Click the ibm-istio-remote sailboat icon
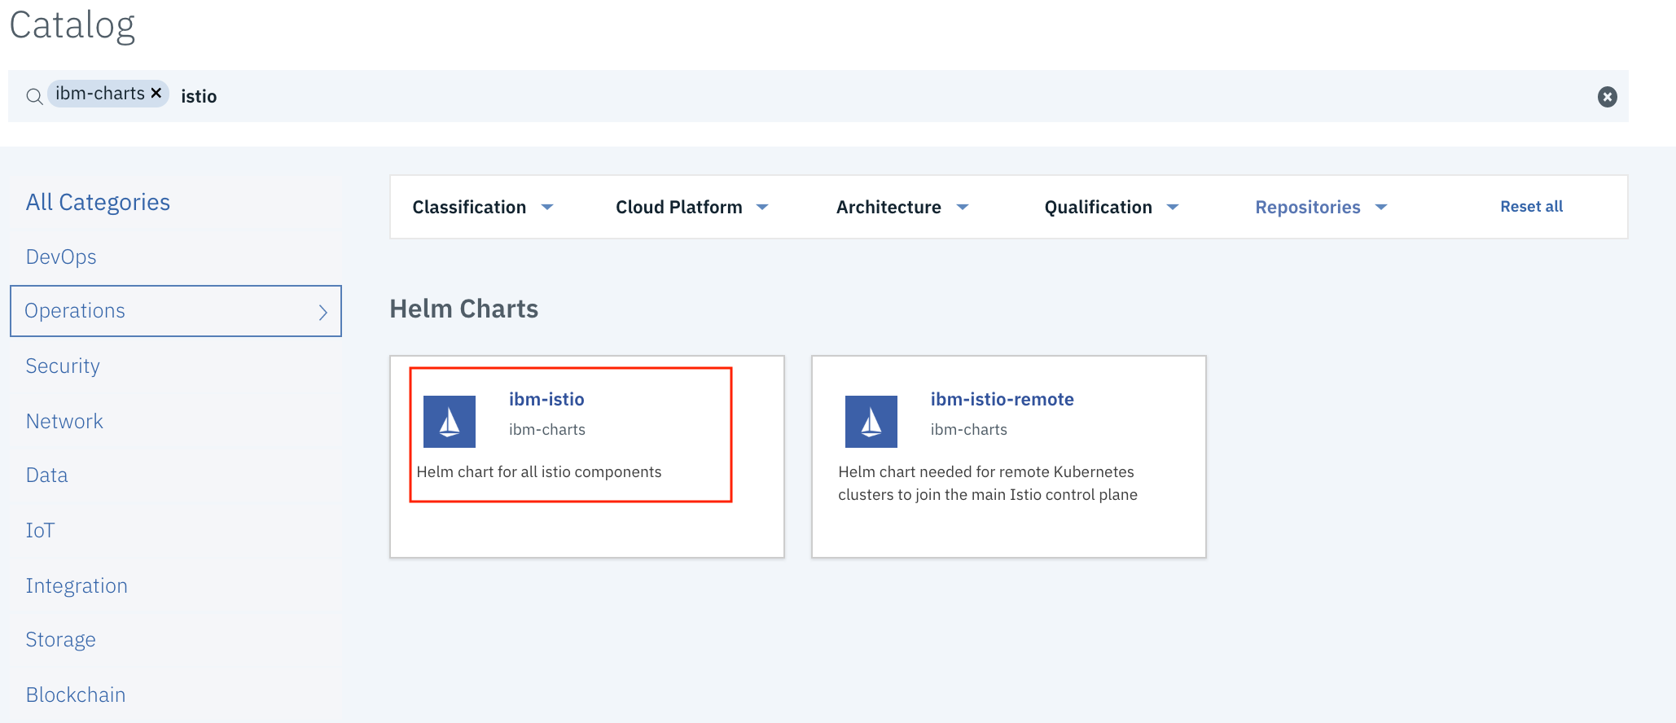This screenshot has width=1676, height=723. point(871,422)
